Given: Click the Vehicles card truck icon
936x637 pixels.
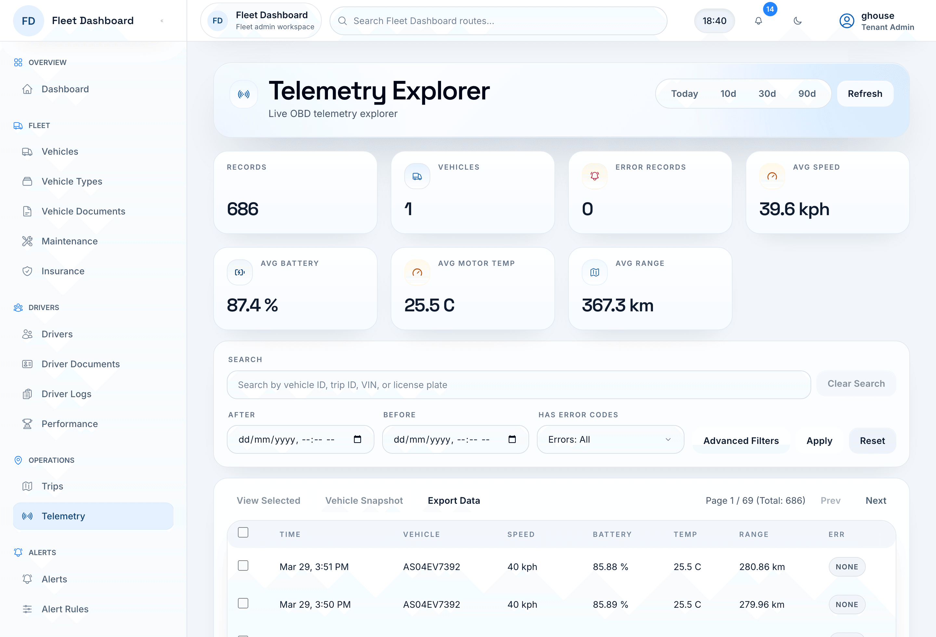Looking at the screenshot, I should (417, 176).
